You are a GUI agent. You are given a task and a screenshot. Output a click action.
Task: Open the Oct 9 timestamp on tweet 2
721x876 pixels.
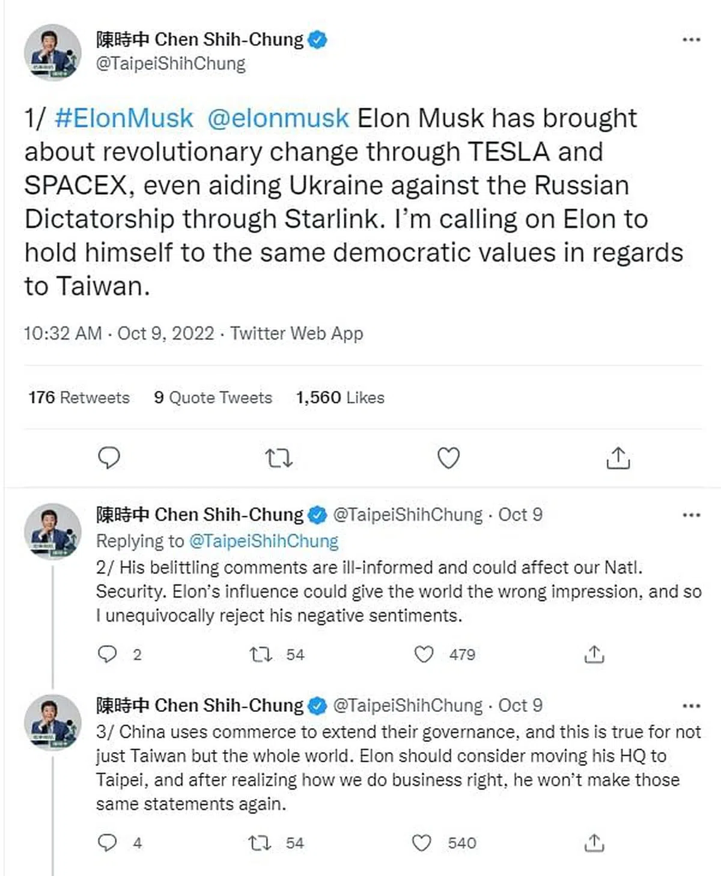[x=520, y=515]
